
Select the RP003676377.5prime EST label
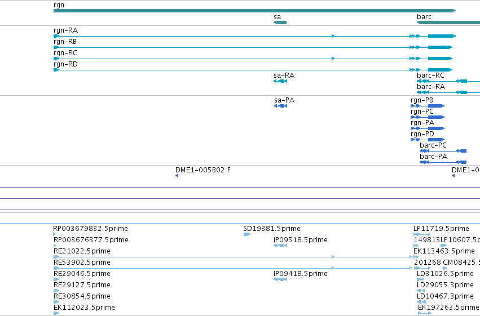[91, 240]
